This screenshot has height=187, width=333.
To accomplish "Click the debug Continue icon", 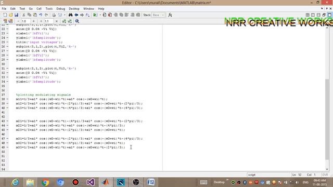I will tap(132, 15).
